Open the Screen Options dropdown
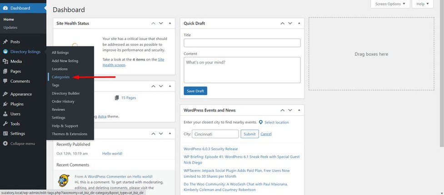The height and width of the screenshot is (195, 444). click(390, 4)
